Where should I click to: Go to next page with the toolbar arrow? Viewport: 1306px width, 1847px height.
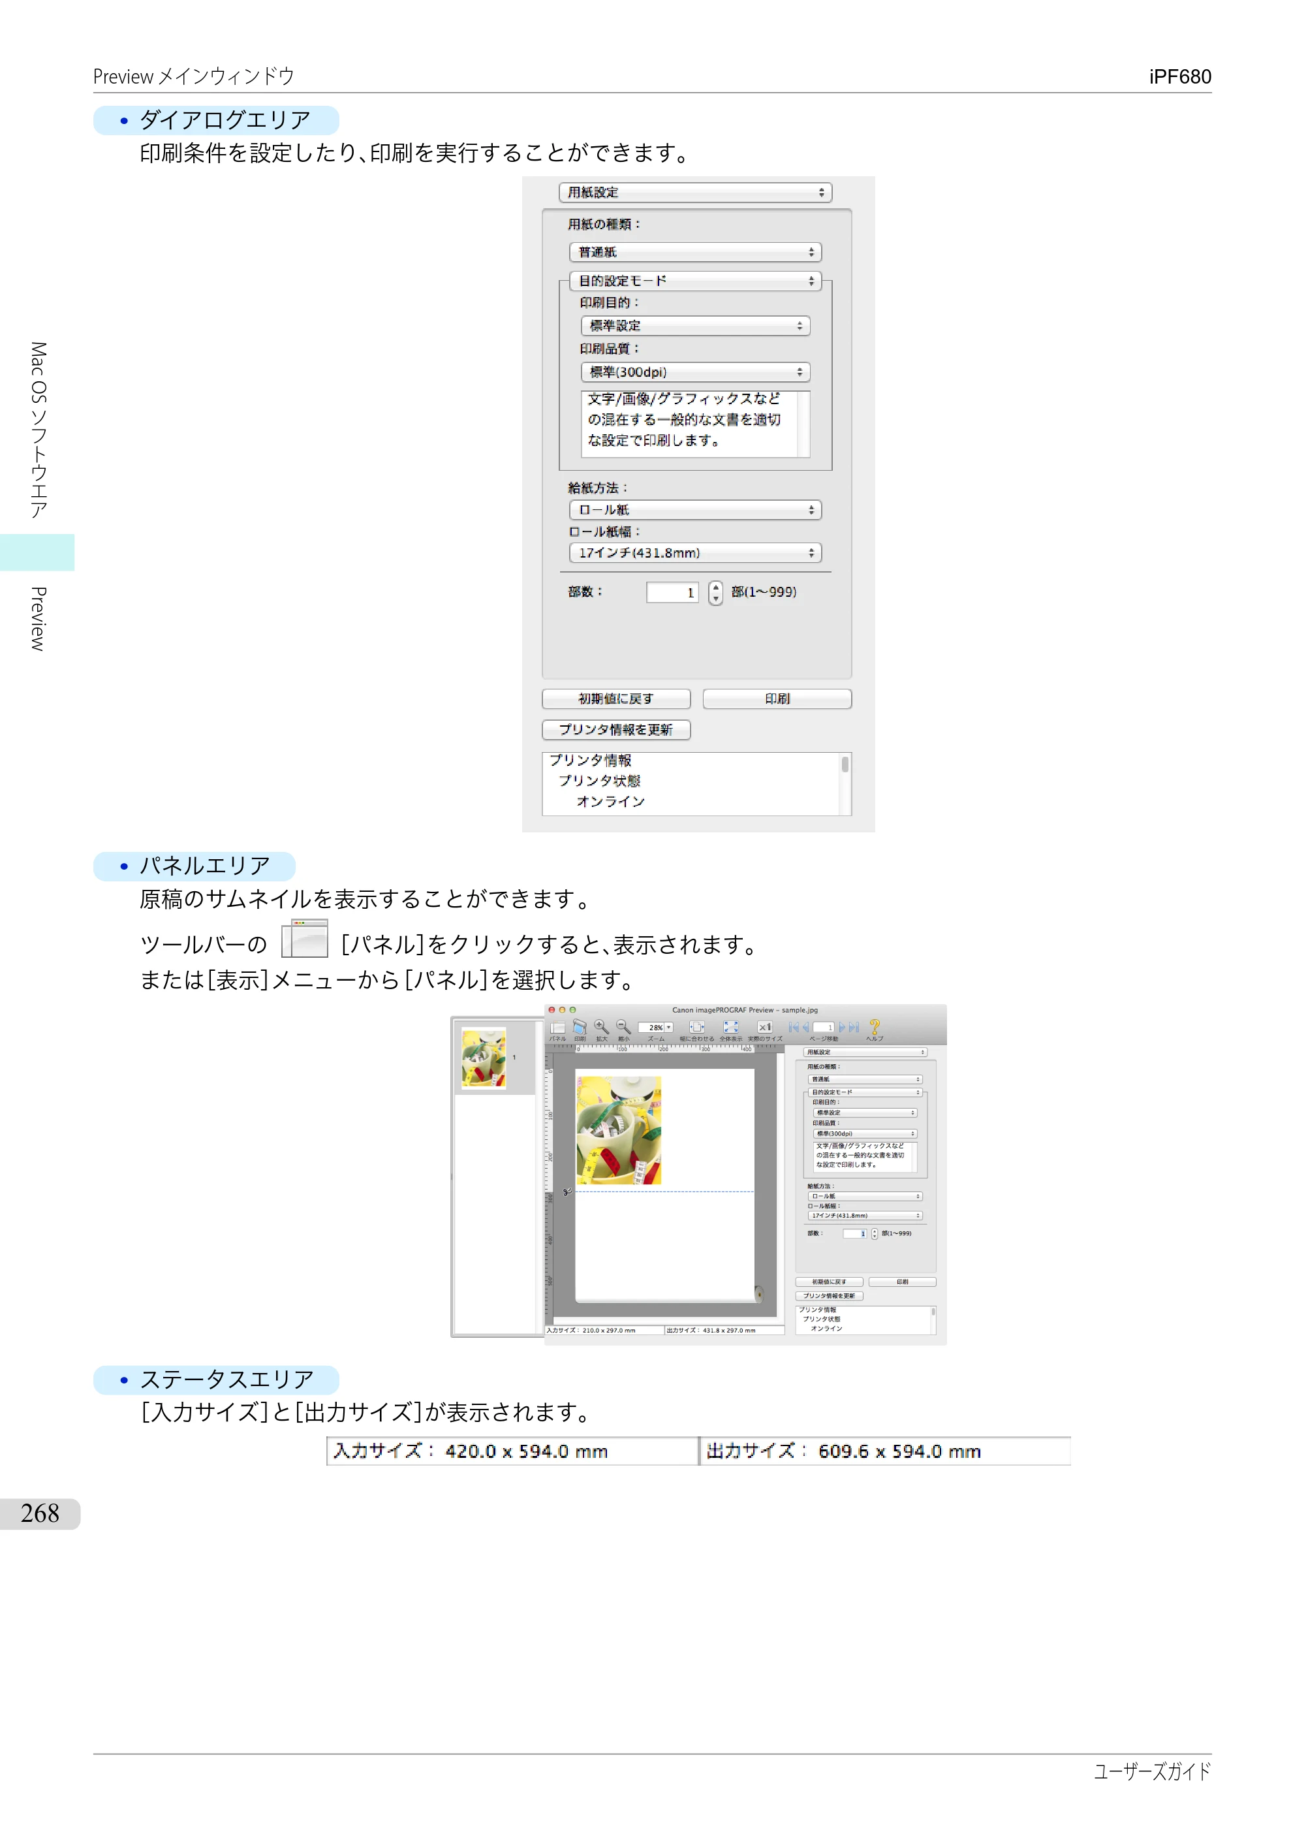click(x=843, y=1027)
